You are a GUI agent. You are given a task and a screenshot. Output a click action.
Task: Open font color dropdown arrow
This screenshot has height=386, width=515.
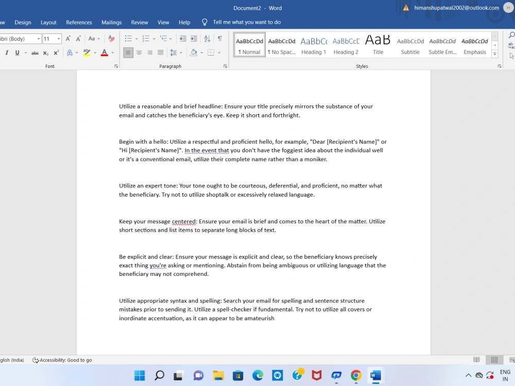(x=113, y=52)
